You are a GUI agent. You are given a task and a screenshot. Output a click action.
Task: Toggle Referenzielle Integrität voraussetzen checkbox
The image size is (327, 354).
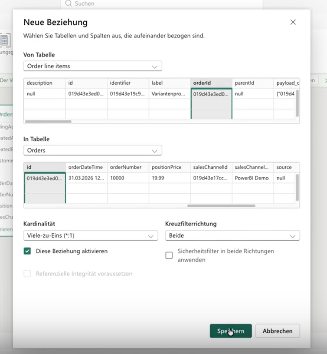[27, 274]
